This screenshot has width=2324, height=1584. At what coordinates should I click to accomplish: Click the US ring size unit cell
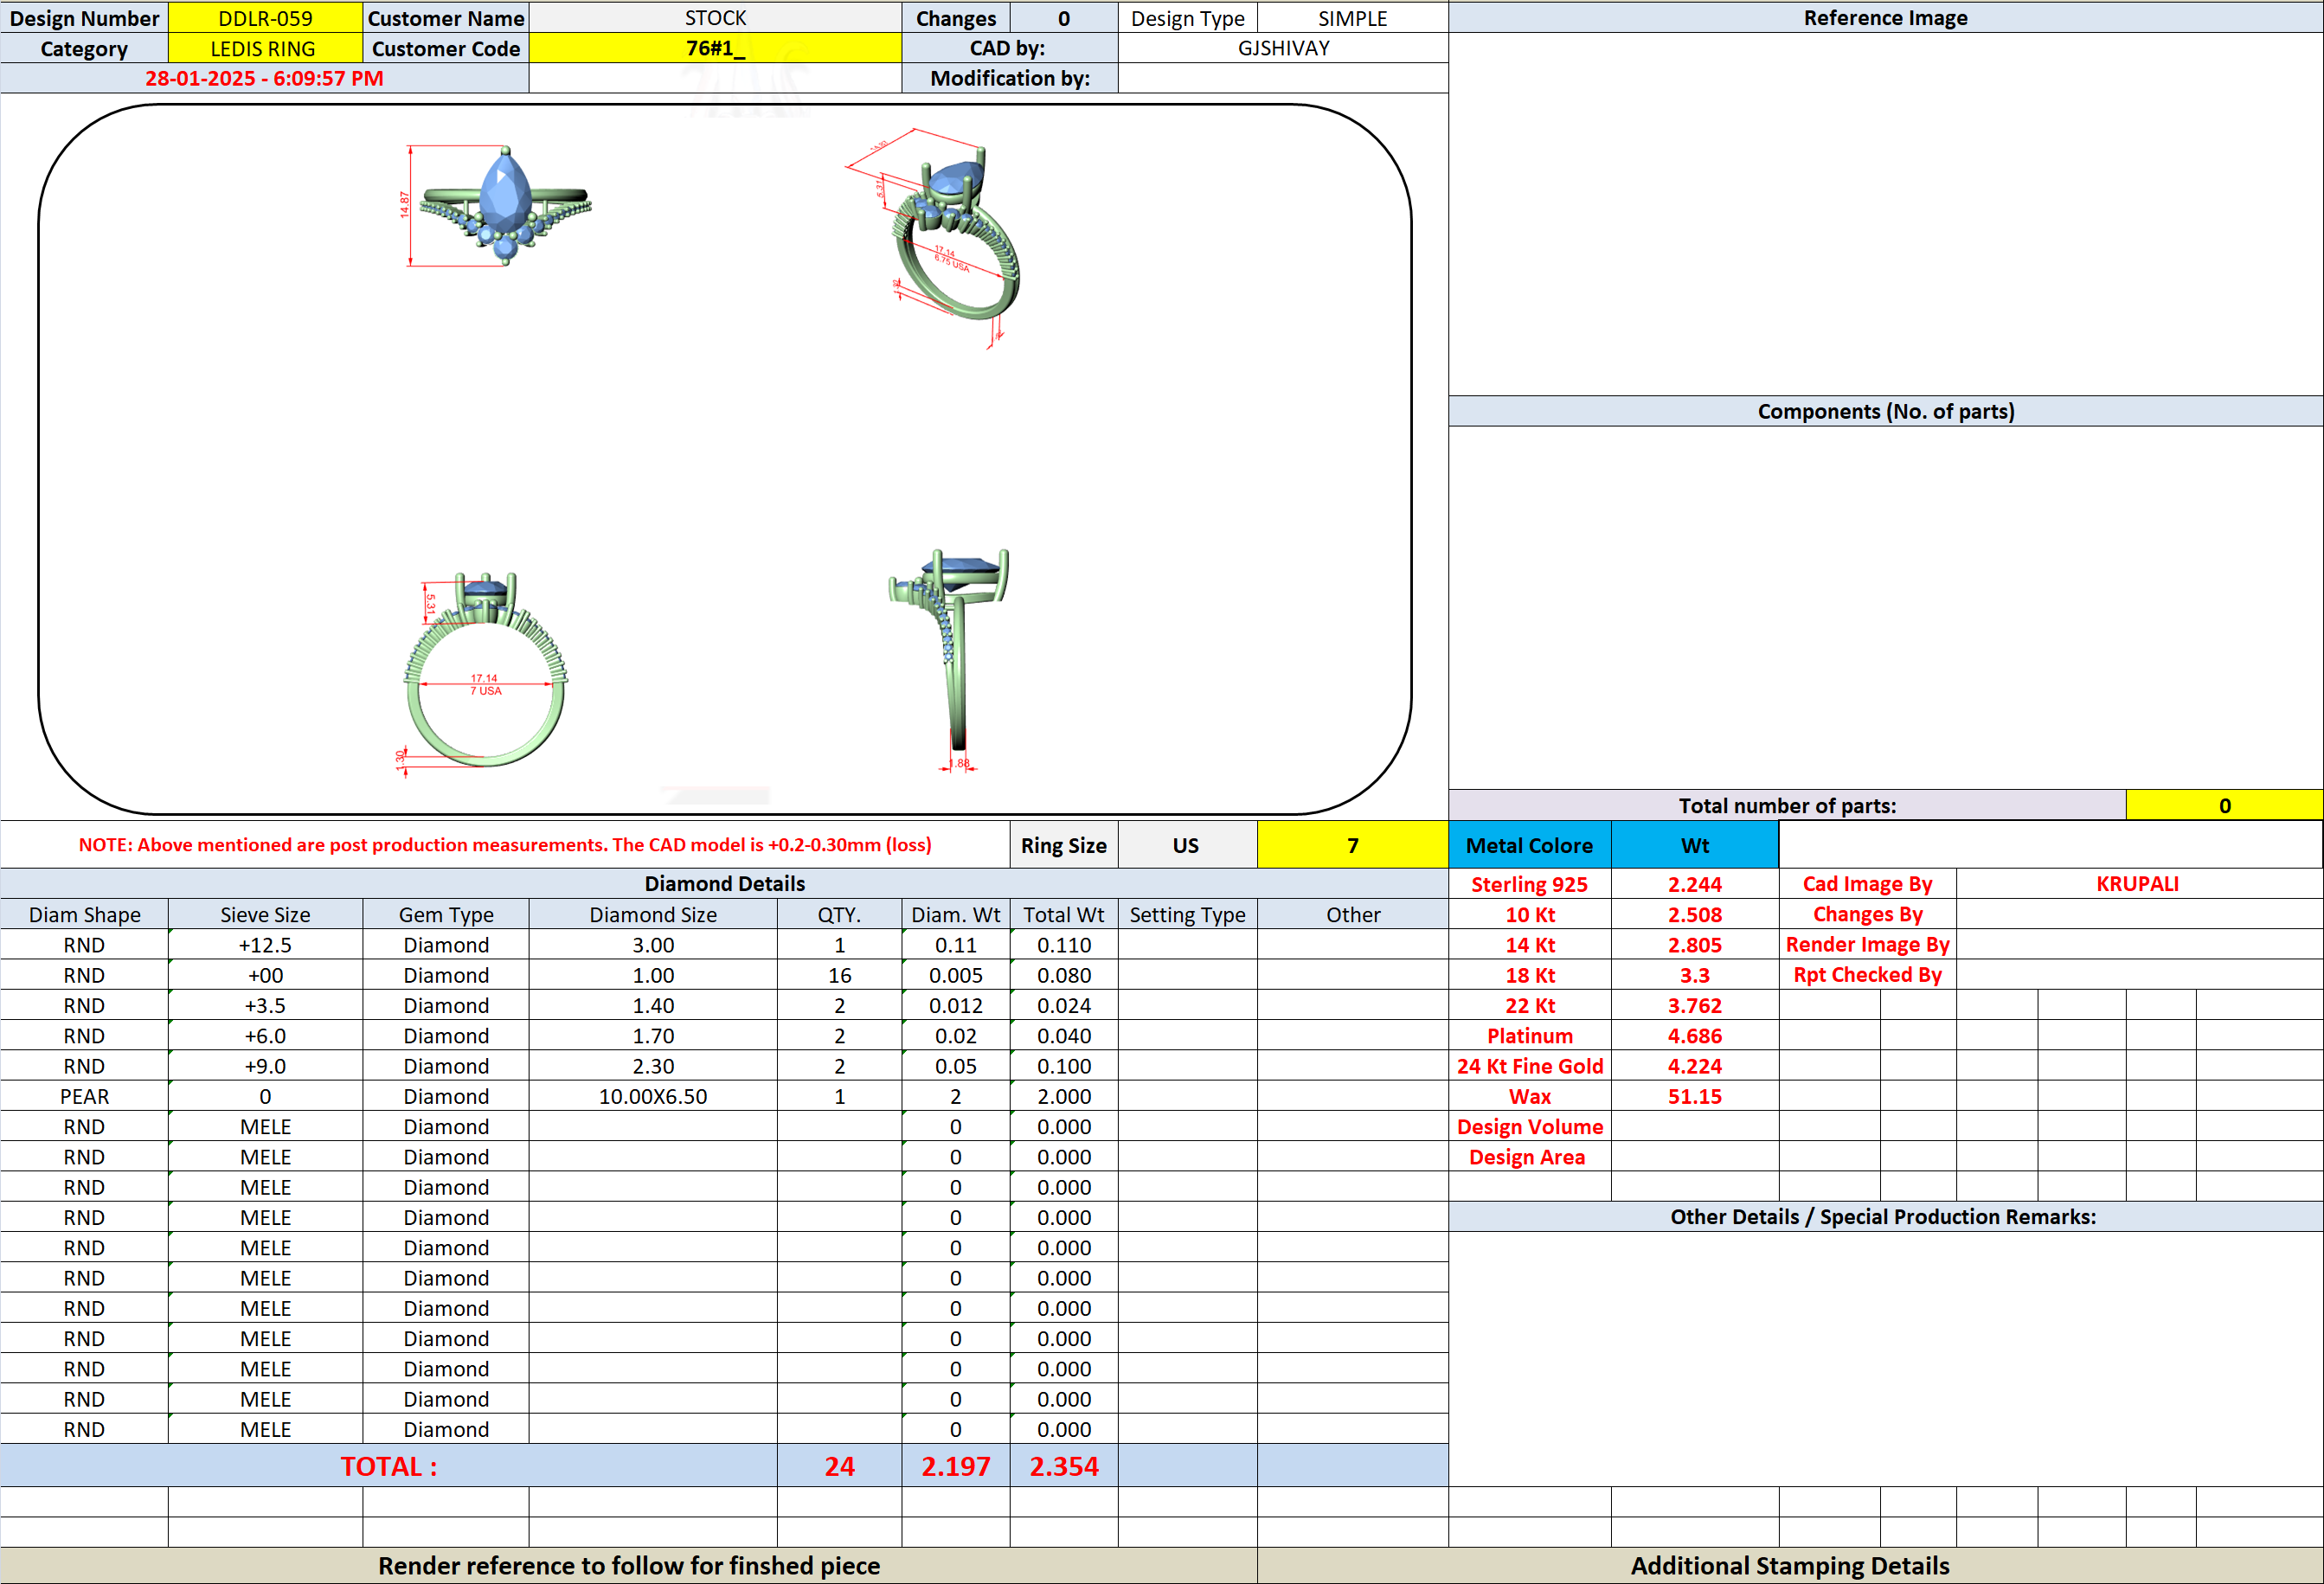click(1187, 846)
